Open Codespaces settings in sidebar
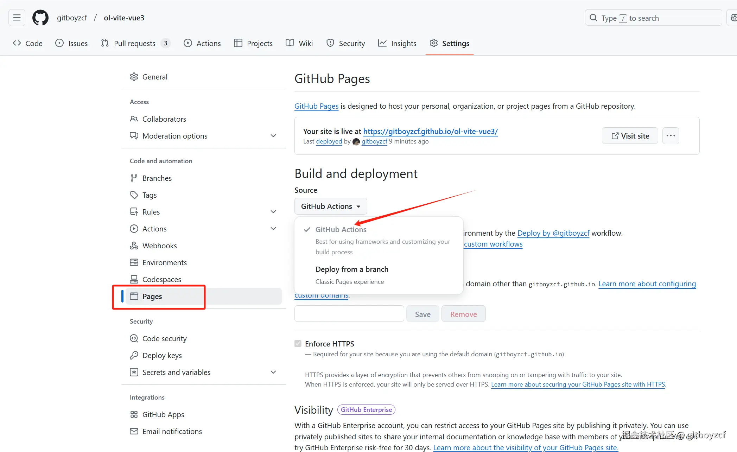737x452 pixels. (x=161, y=279)
